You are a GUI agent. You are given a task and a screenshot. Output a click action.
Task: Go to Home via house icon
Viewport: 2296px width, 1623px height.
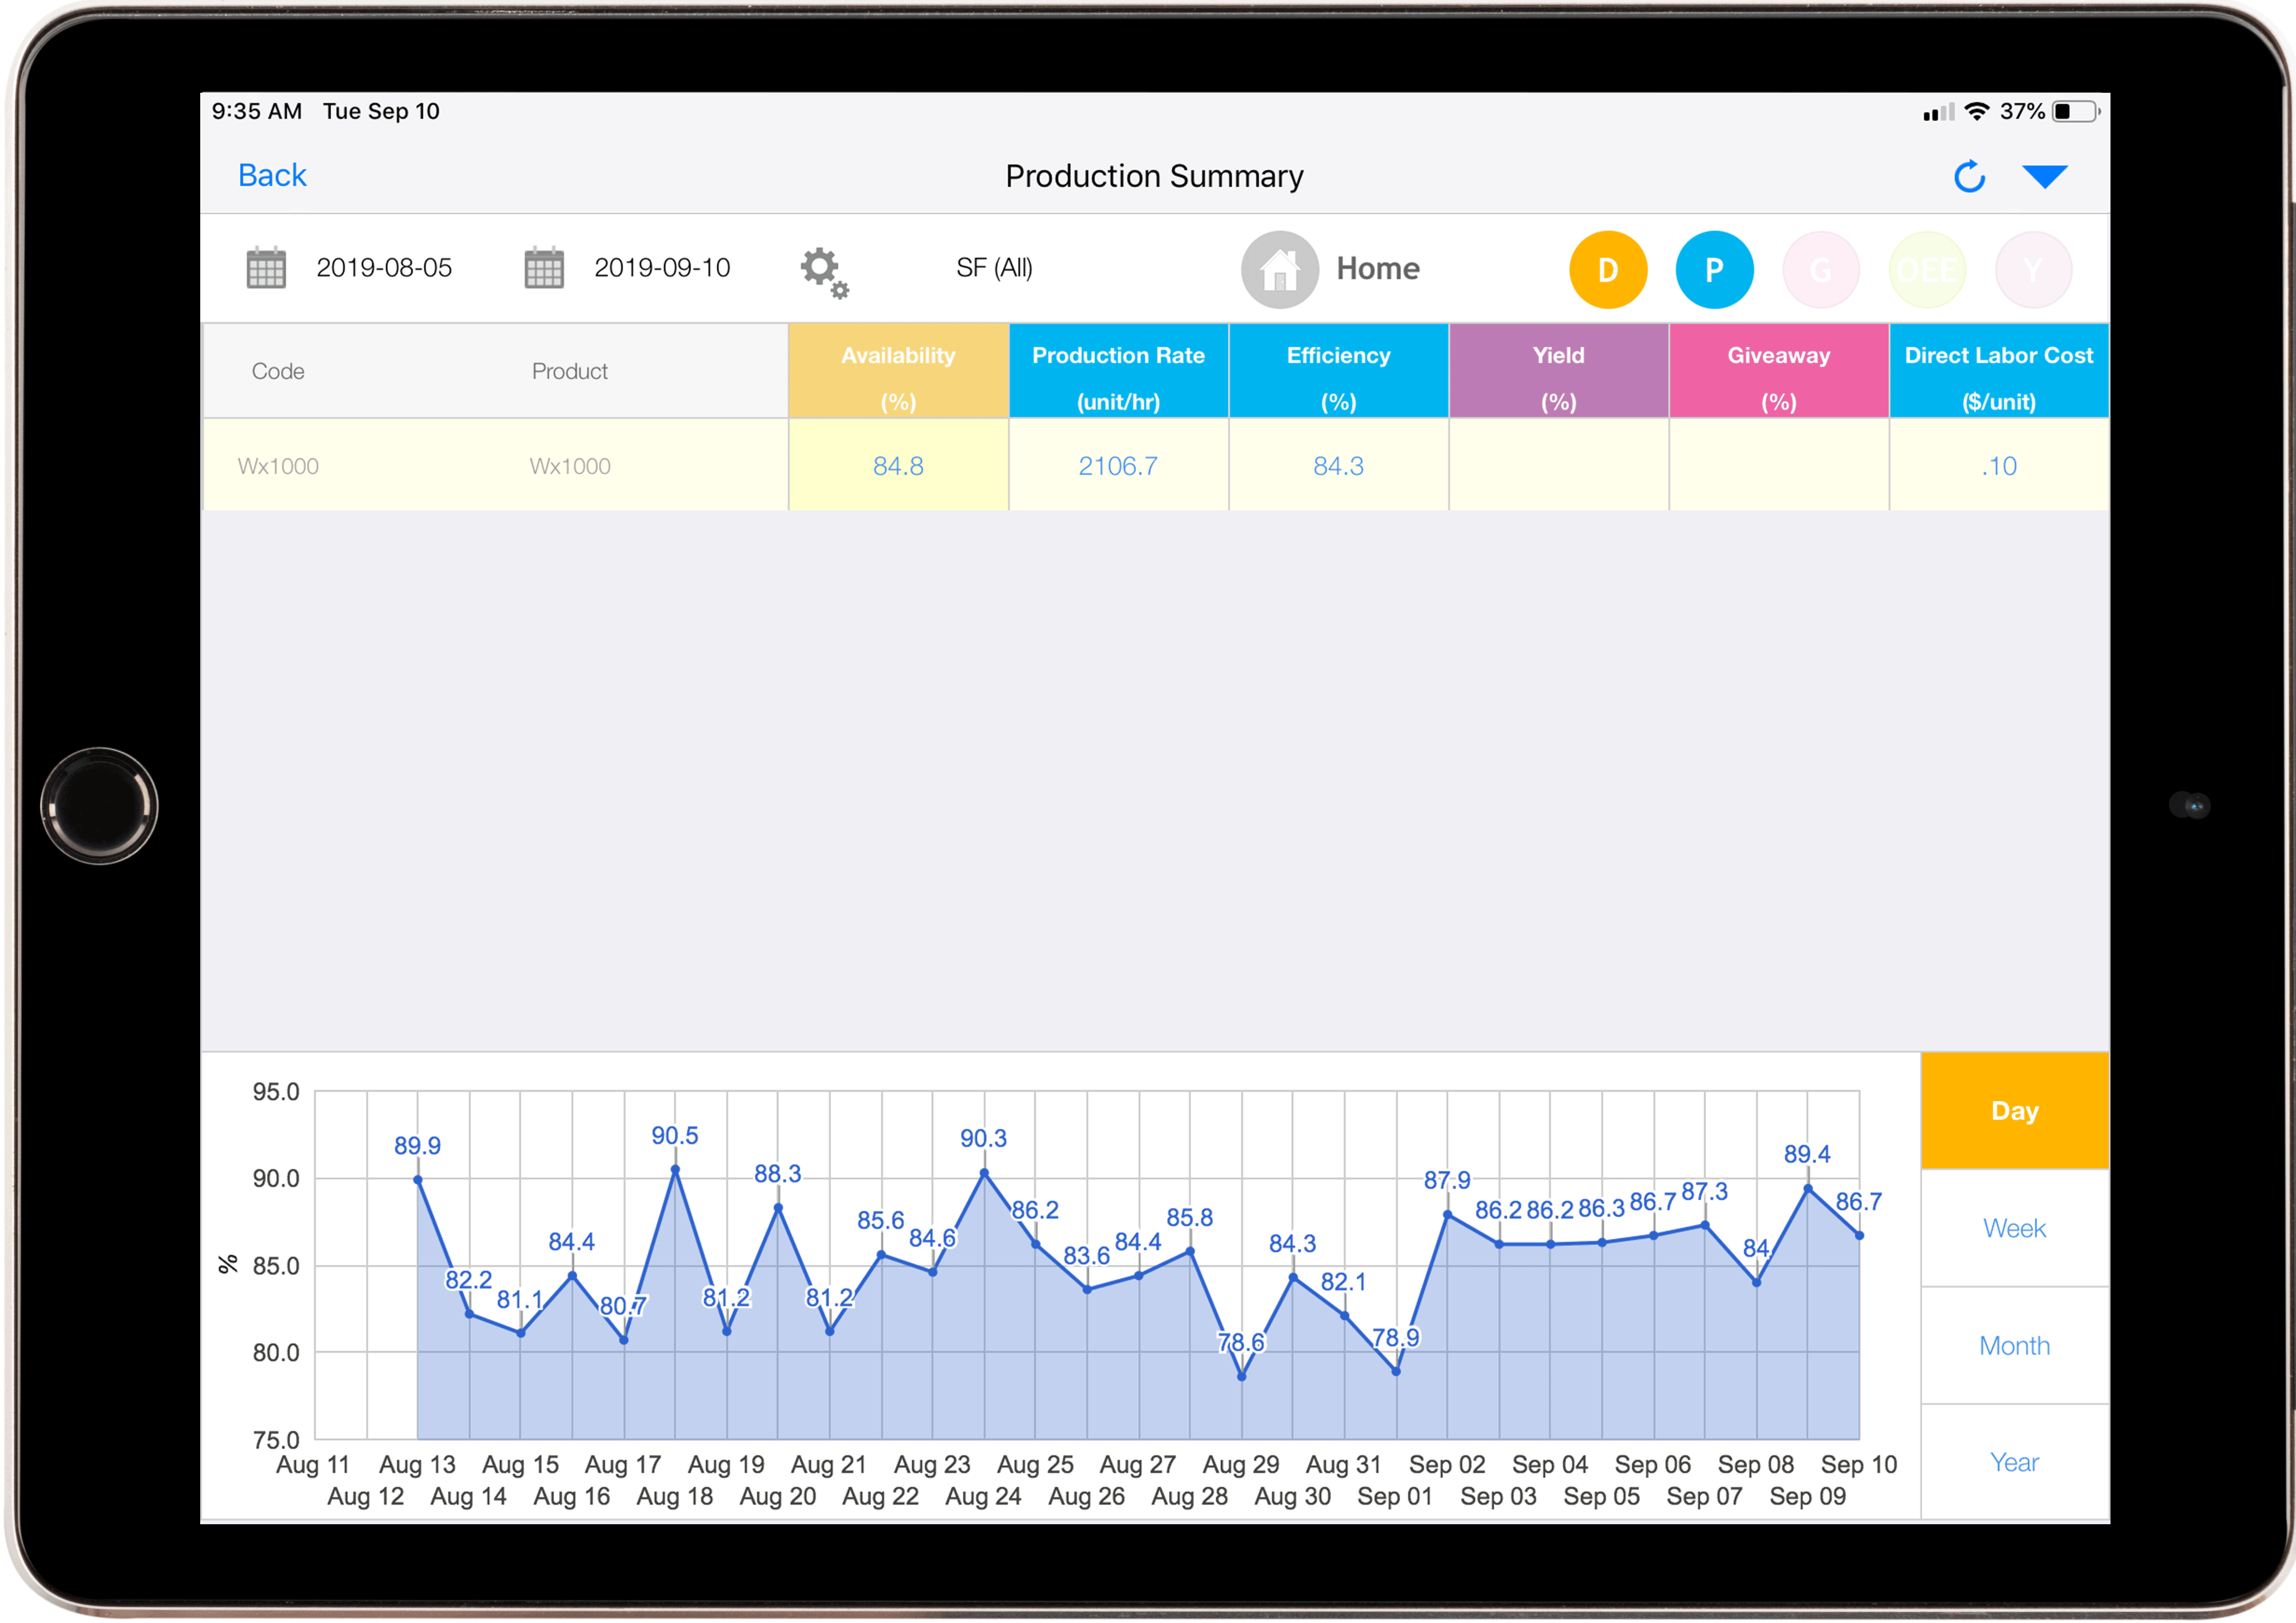pyautogui.click(x=1279, y=269)
